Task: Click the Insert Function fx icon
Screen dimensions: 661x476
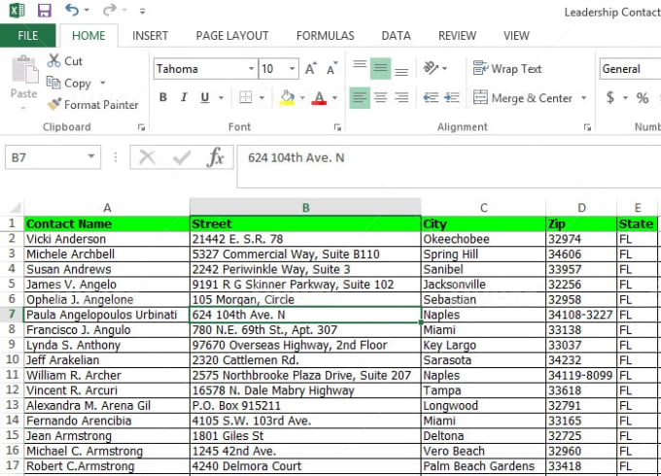Action: (x=216, y=157)
